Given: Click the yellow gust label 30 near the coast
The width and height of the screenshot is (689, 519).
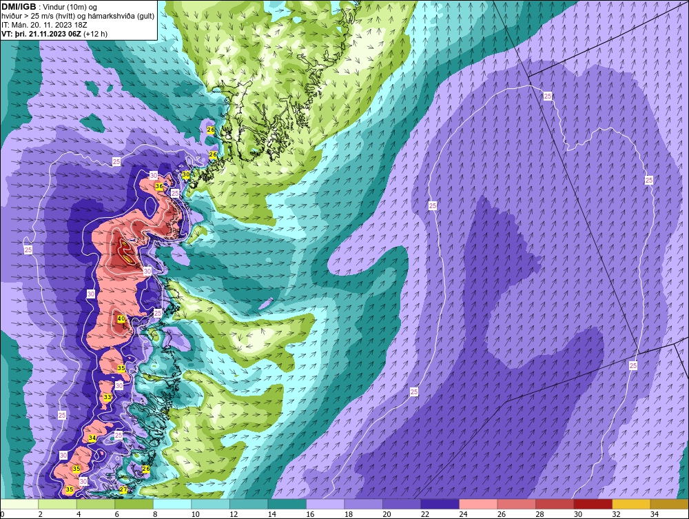Looking at the screenshot, I should tap(186, 174).
